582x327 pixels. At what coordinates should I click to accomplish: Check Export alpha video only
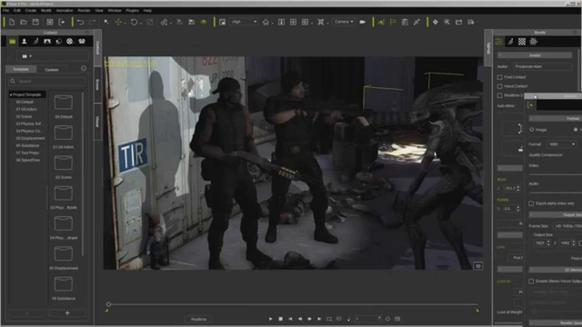click(531, 203)
